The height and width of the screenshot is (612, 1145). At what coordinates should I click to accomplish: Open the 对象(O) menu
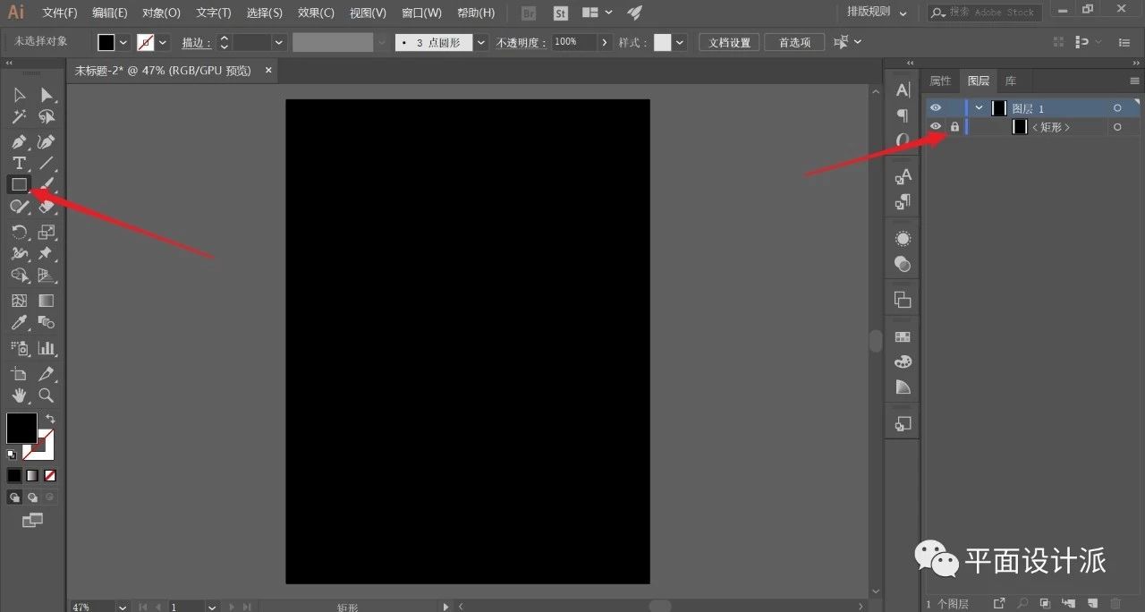click(x=161, y=13)
